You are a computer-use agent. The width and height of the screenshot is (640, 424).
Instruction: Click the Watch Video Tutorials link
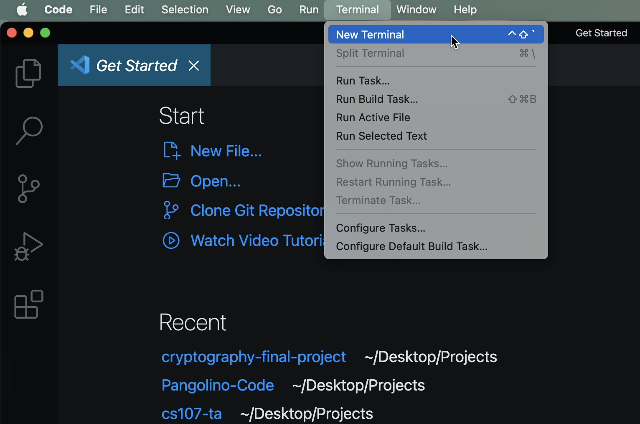257,240
